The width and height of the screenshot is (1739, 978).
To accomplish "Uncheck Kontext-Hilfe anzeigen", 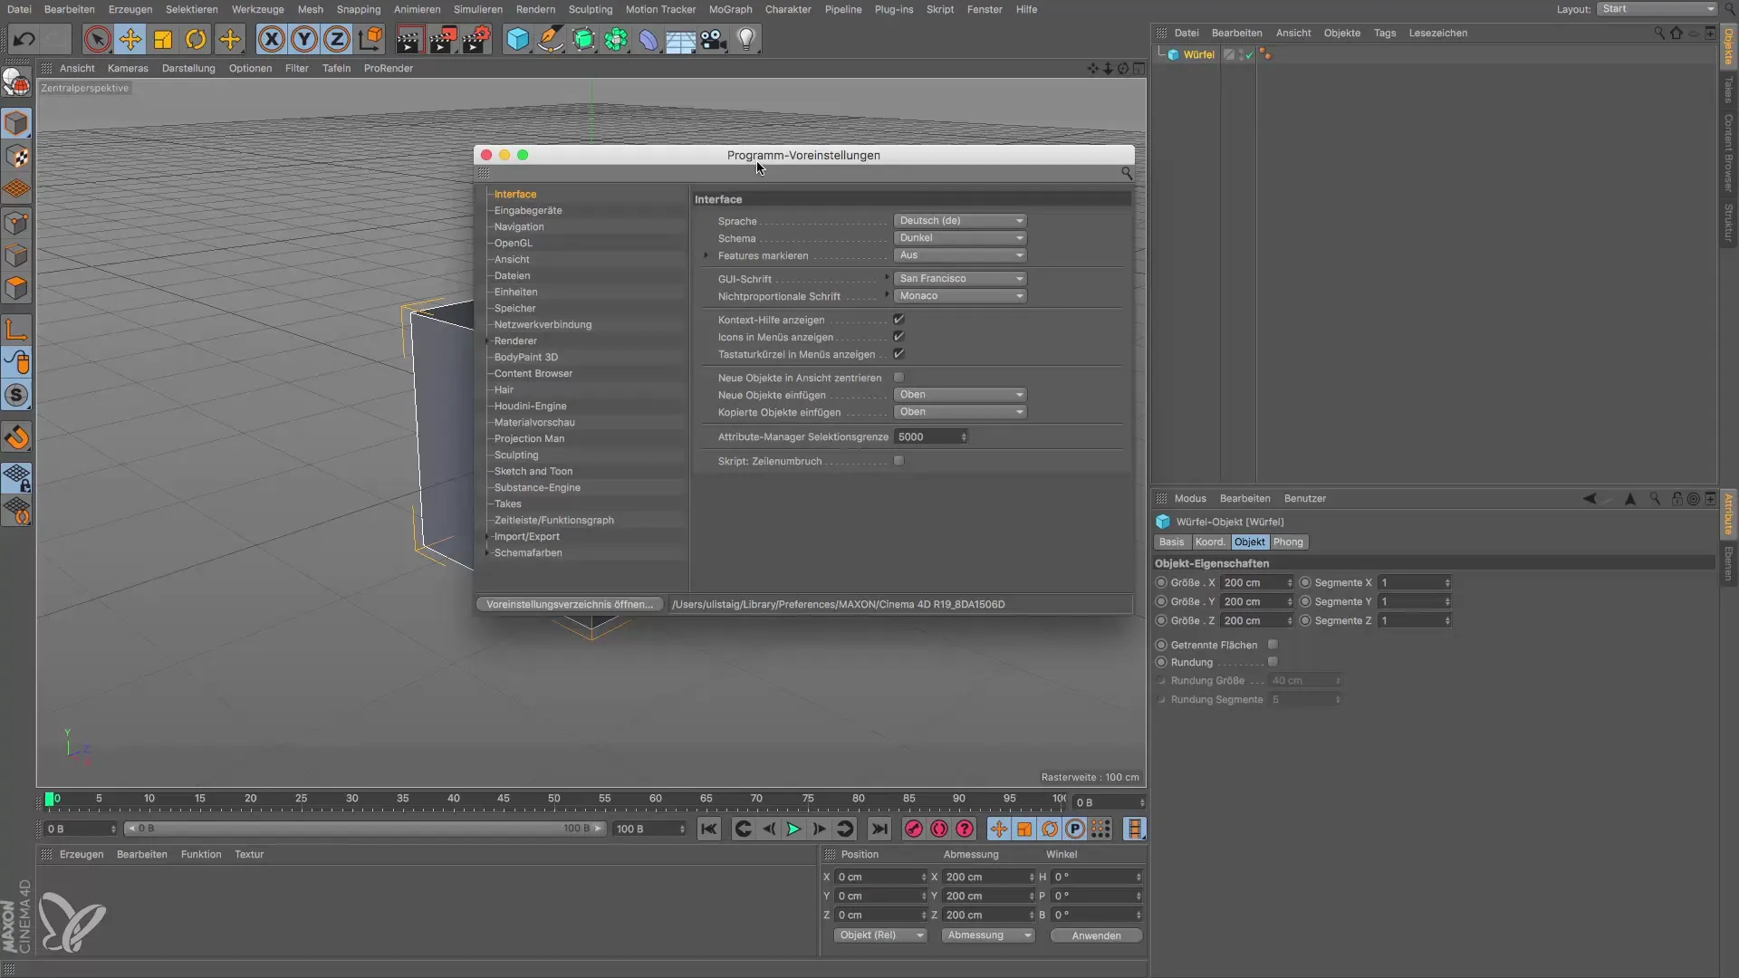I will [x=898, y=320].
